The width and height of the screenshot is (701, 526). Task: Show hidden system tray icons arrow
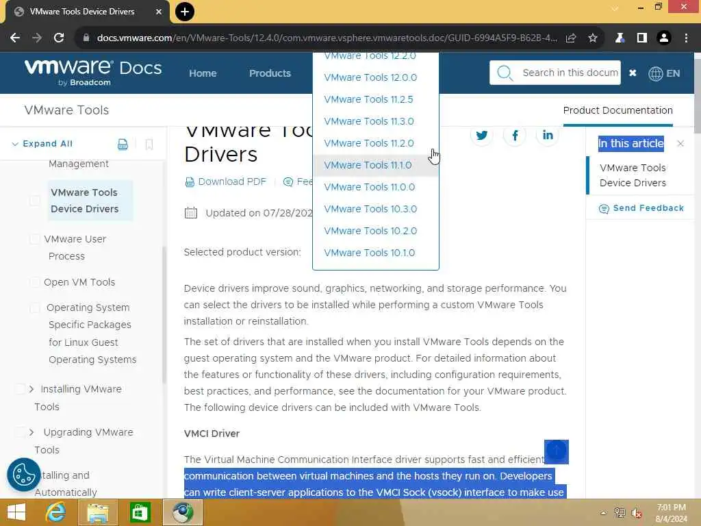(604, 513)
